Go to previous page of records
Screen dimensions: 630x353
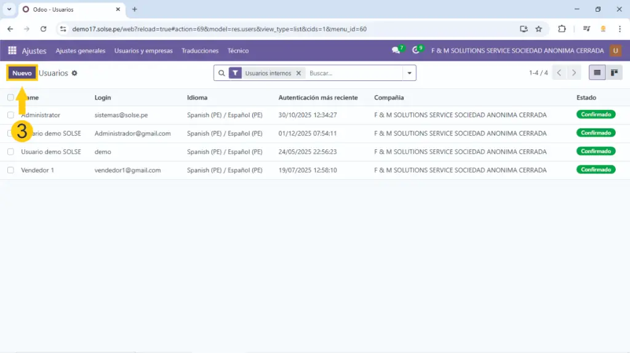[x=559, y=73]
